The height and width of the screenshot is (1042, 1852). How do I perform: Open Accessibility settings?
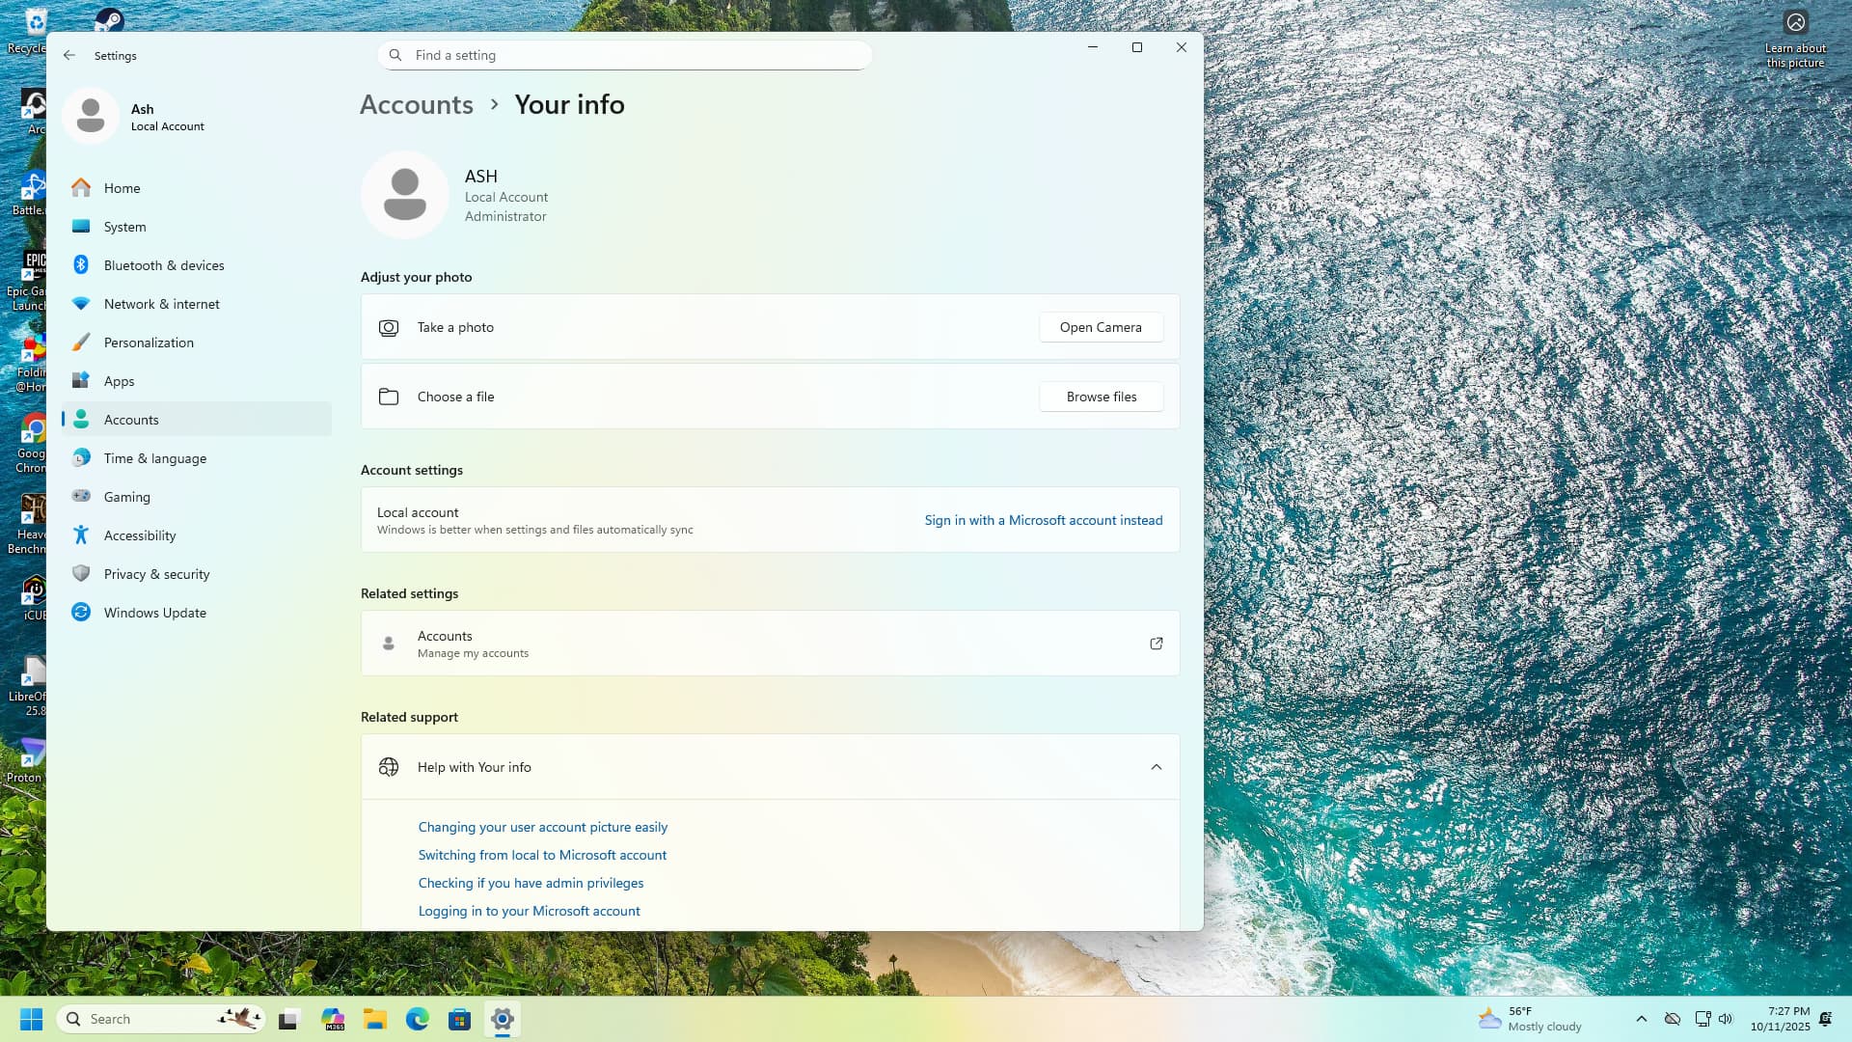(x=140, y=535)
